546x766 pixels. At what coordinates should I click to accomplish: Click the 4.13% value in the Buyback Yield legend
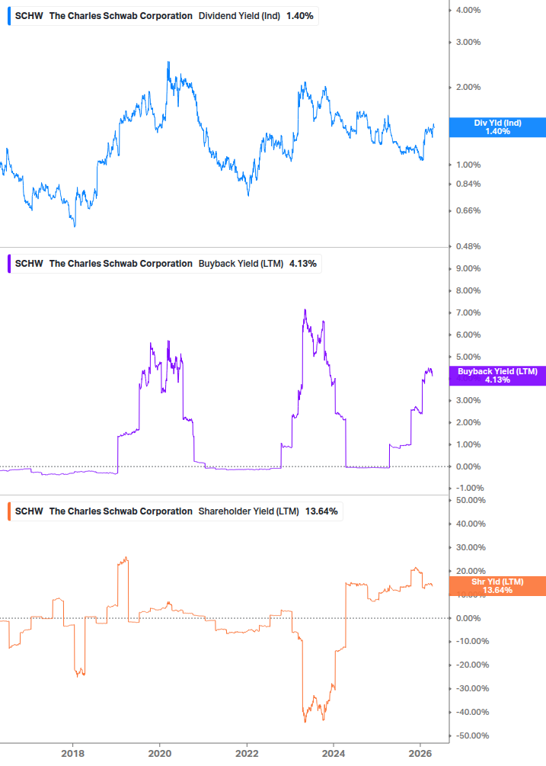click(303, 264)
